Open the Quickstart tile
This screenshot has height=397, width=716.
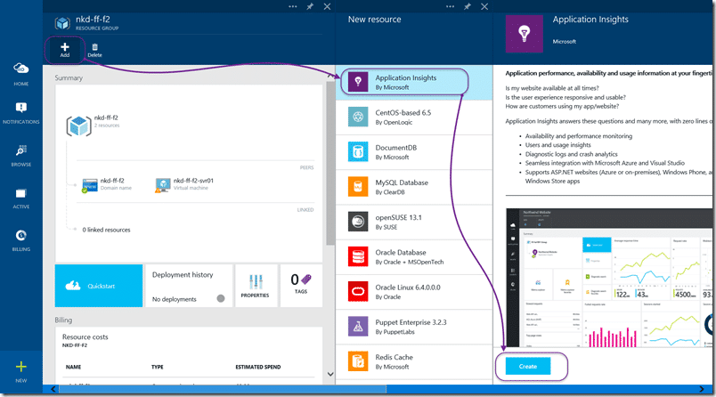coord(99,286)
